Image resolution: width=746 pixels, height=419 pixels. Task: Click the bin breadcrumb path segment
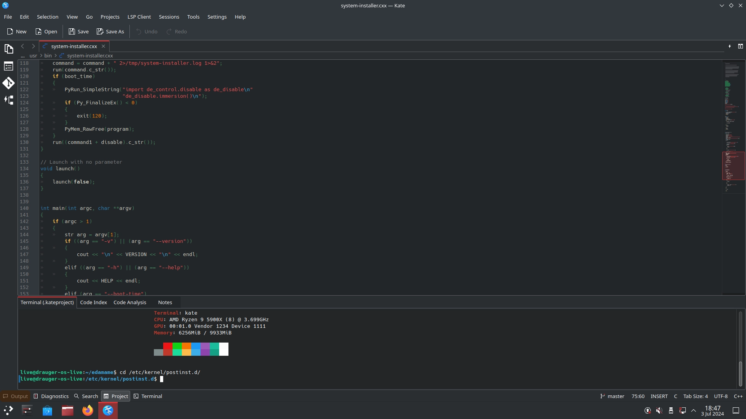pyautogui.click(x=48, y=55)
